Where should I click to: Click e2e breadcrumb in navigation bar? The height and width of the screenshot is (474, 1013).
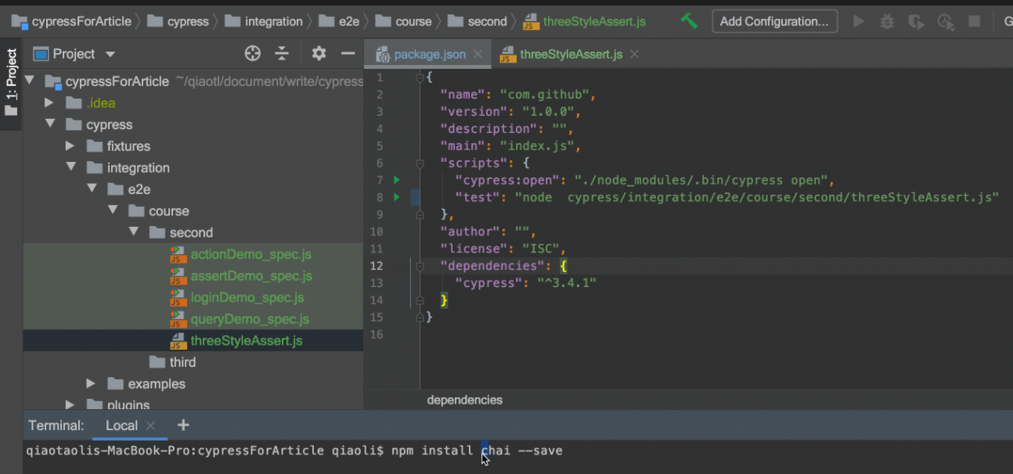pyautogui.click(x=339, y=21)
